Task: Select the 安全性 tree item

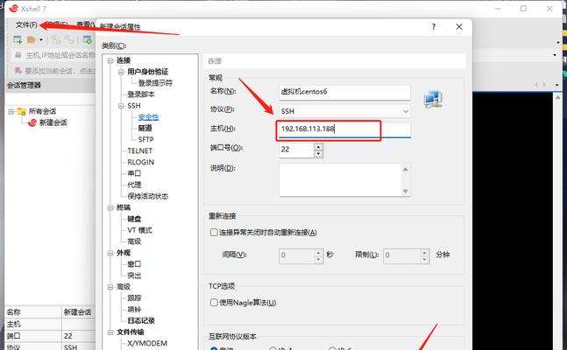Action: coord(148,117)
